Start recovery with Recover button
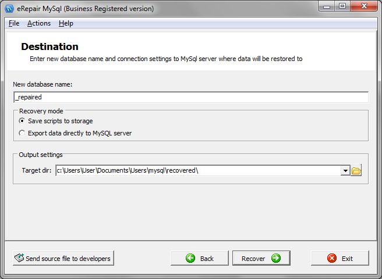The image size is (382, 279). coord(261,258)
